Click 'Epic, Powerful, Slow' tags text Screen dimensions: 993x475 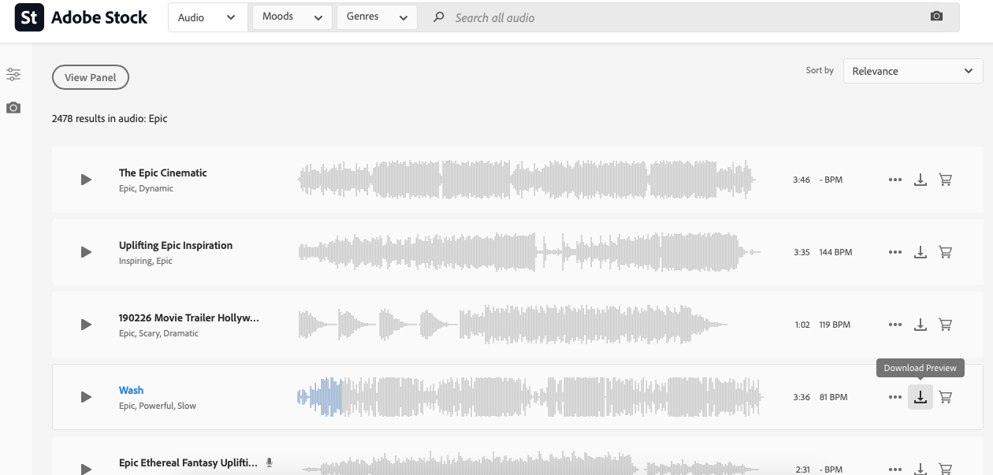158,406
